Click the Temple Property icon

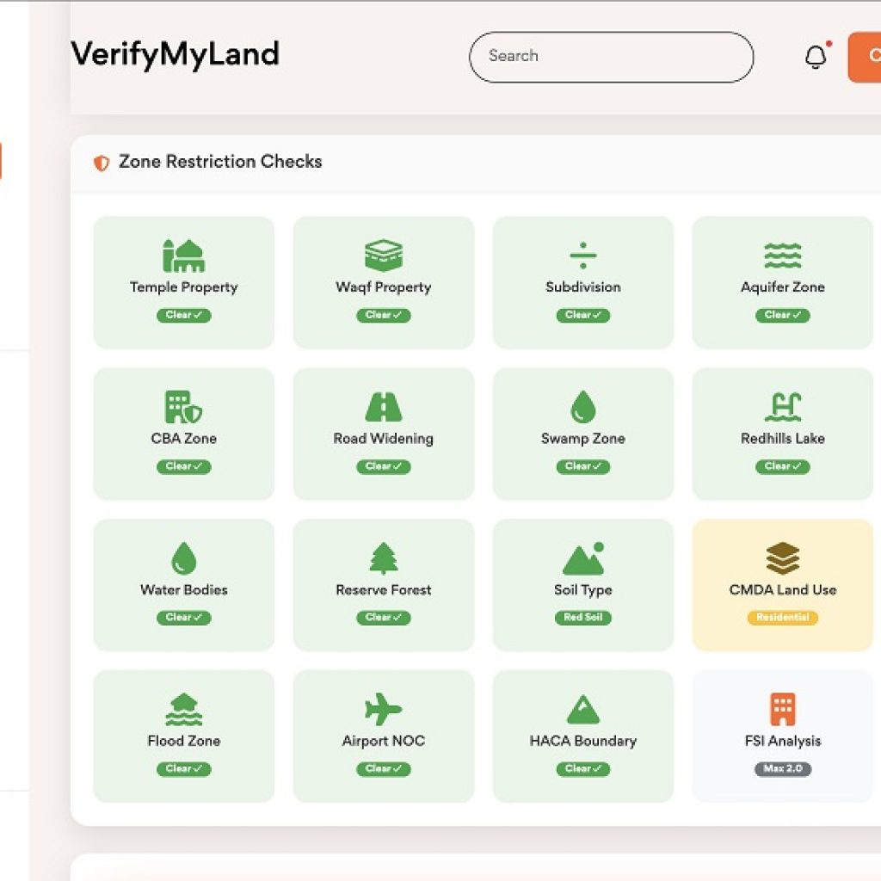pos(183,256)
